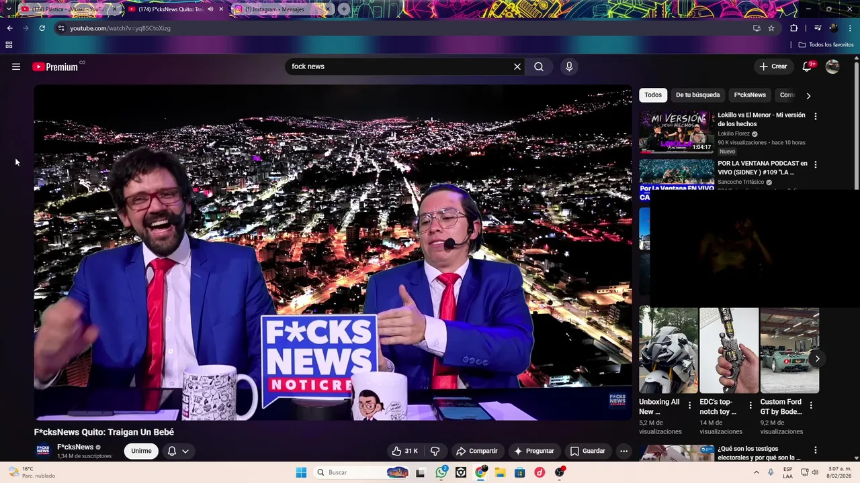Screen dimensions: 860x483
Task: Show hidden system tray icons
Action: (x=757, y=472)
